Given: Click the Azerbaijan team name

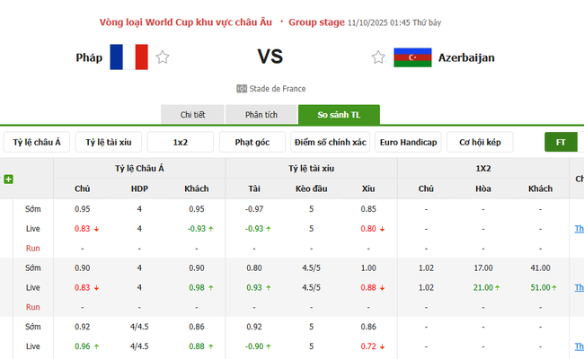Looking at the screenshot, I should pyautogui.click(x=466, y=57).
